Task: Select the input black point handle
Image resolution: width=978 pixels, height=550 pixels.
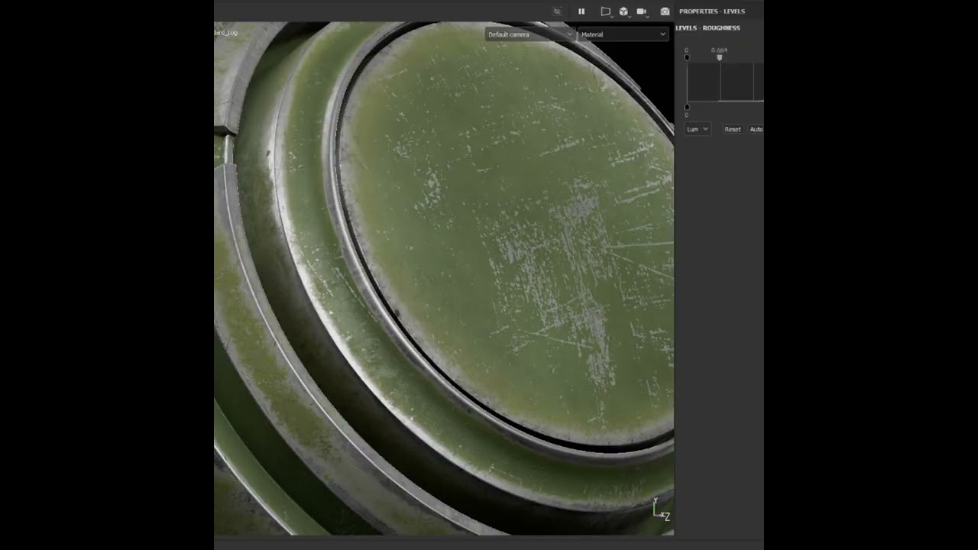Action: pos(687,57)
